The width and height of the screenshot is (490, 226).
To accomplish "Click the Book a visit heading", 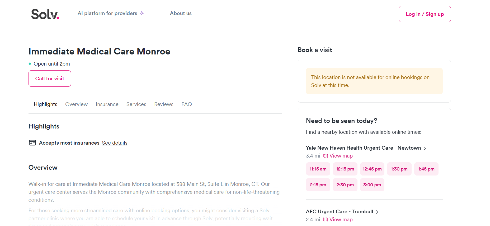I will (x=315, y=50).
